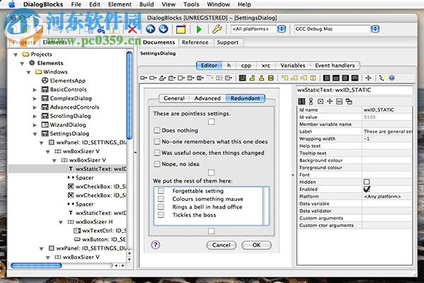Select the General tab in the dialog

click(174, 98)
